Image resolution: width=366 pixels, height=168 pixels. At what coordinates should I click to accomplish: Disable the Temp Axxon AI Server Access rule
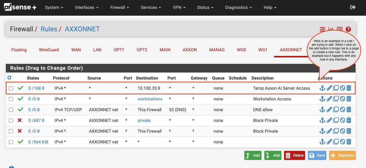(342, 88)
